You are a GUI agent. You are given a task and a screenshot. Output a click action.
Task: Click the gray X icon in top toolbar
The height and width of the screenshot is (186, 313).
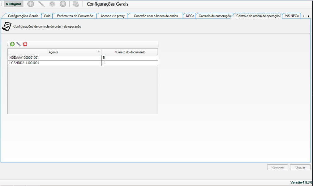pyautogui.click(x=63, y=4)
